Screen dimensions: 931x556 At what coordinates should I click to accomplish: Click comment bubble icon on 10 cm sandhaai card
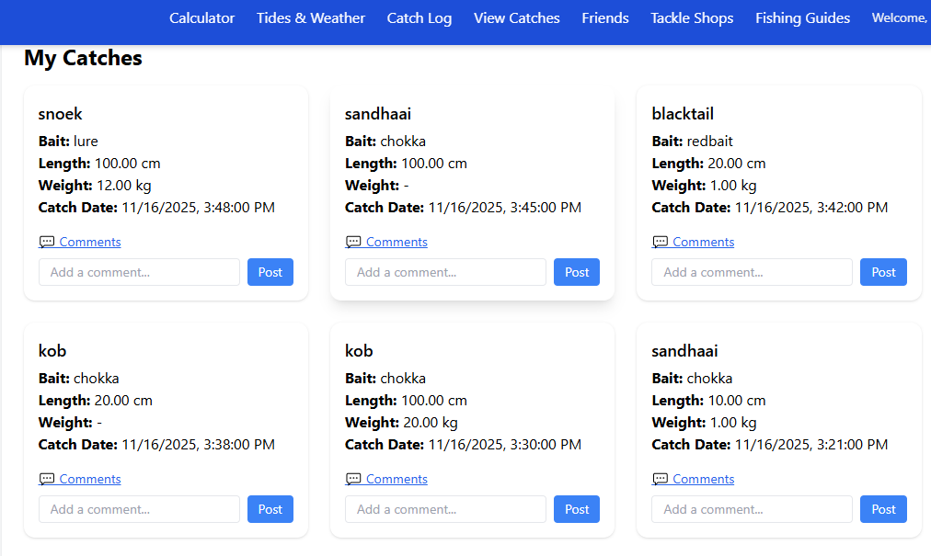point(660,479)
